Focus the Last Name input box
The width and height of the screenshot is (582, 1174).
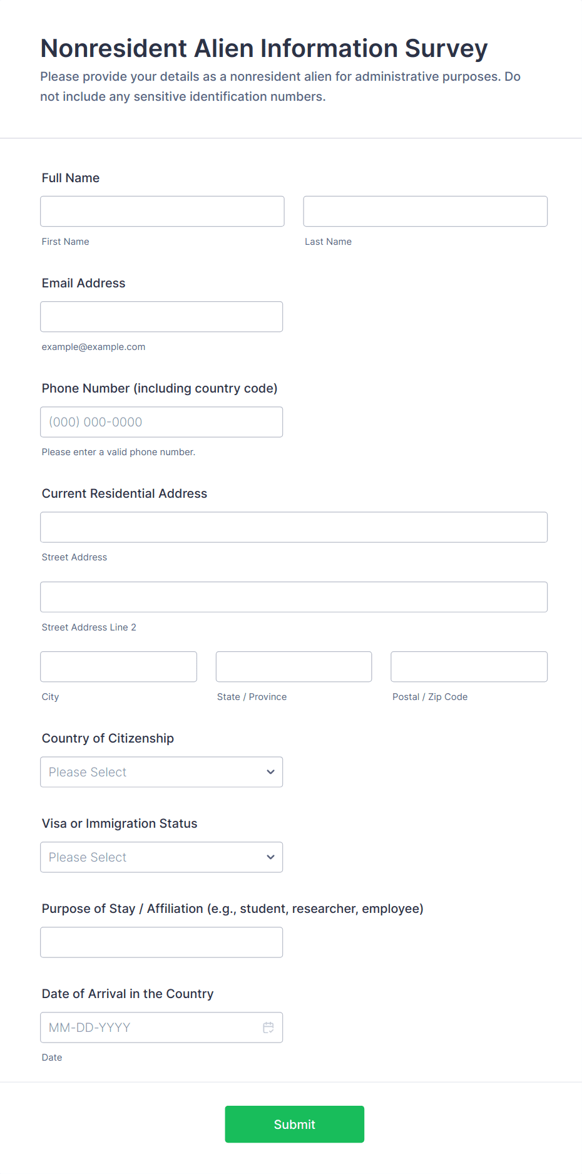point(426,212)
